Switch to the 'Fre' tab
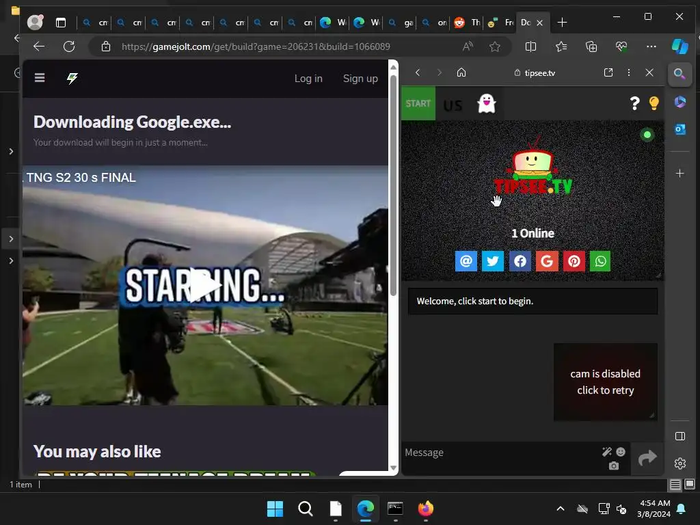 pos(500,23)
